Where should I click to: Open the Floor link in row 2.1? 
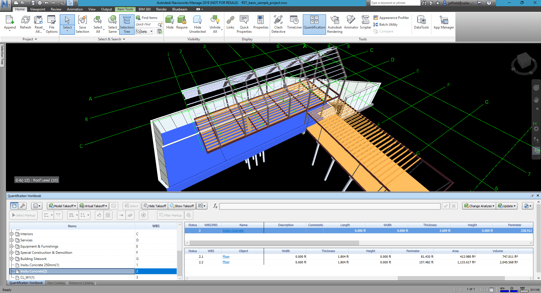click(226, 257)
